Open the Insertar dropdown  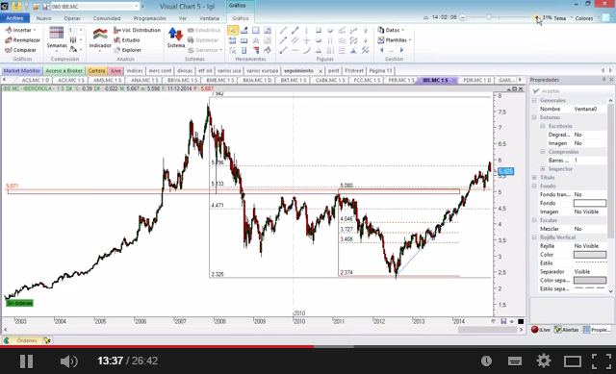[20, 30]
